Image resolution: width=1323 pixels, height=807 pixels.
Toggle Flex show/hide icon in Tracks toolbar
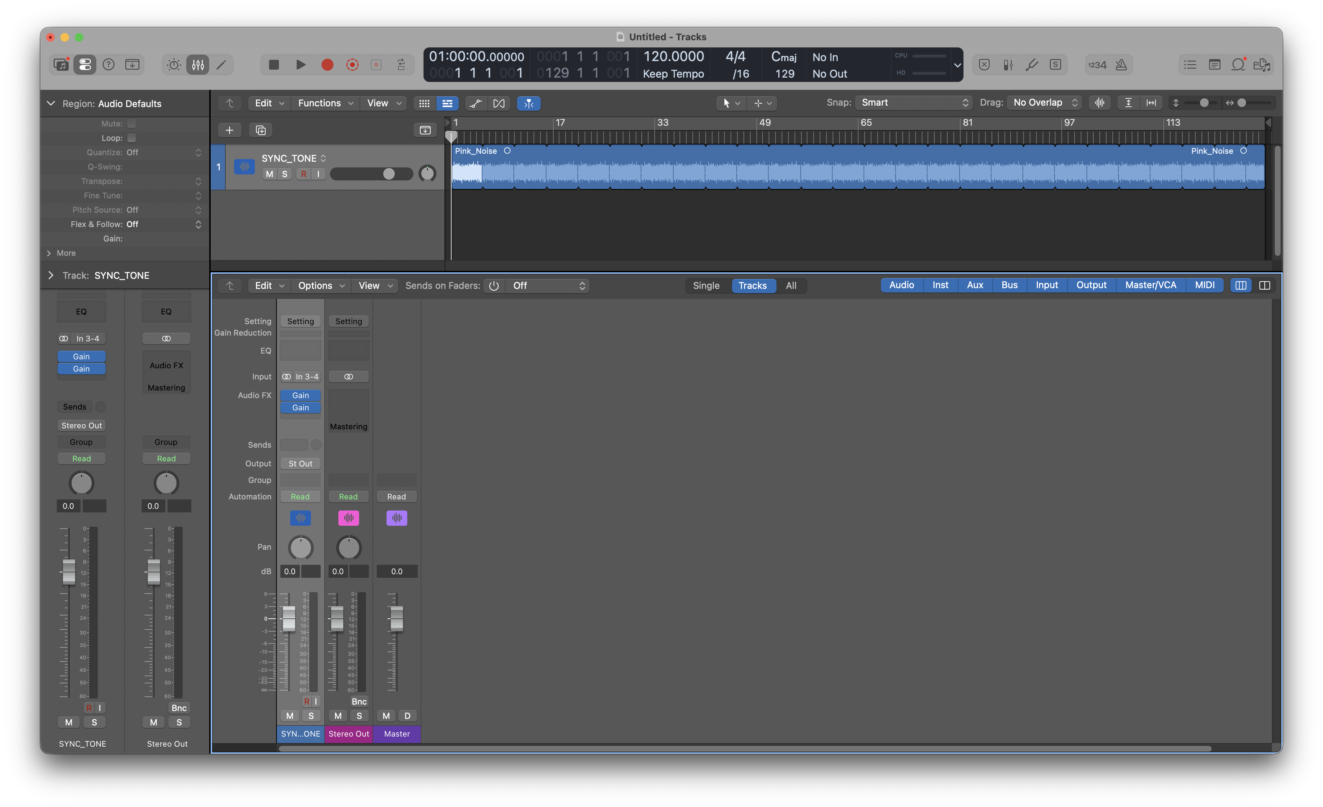point(499,103)
